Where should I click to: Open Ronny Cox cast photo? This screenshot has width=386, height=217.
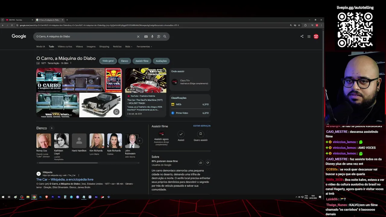pos(44,141)
